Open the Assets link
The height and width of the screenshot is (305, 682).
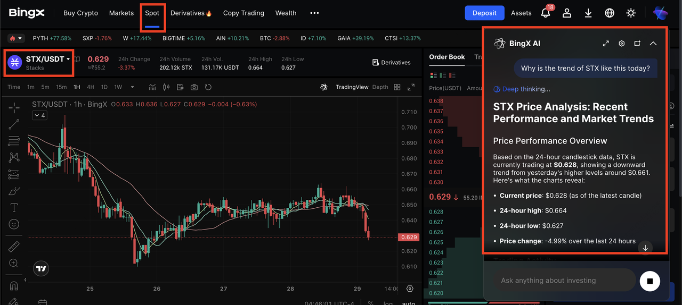pos(521,13)
